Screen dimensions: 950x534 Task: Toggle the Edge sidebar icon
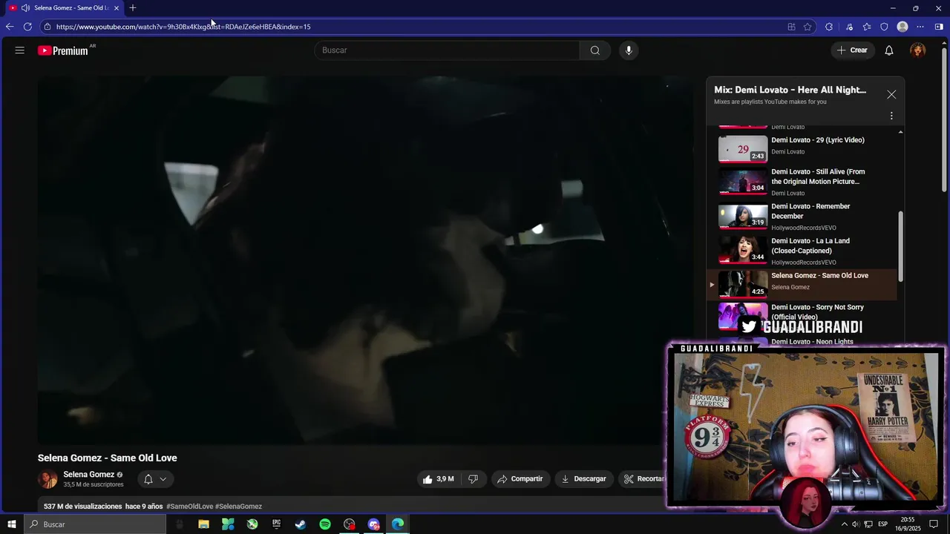click(939, 27)
